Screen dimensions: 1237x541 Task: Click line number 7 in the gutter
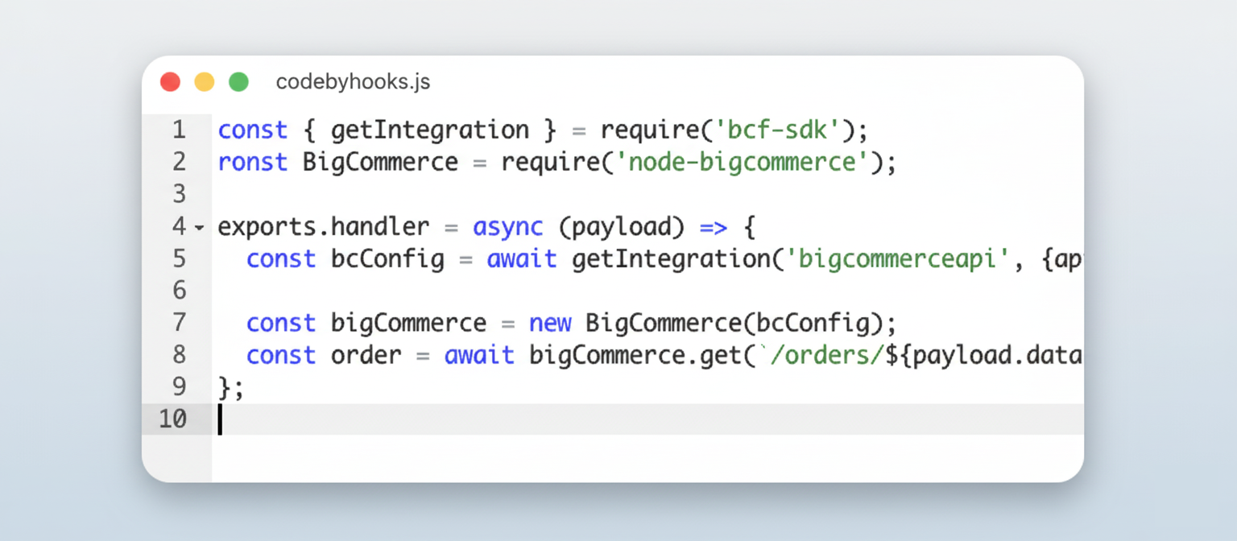click(x=178, y=323)
